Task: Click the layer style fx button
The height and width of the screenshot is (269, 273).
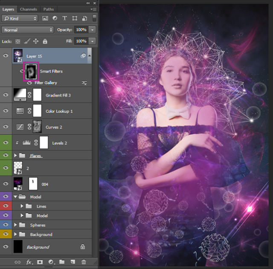Action: pos(29,262)
